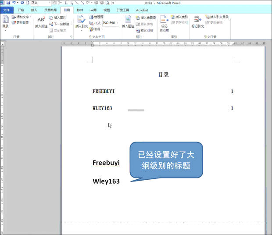Switch to the 页面布局 tab

pyautogui.click(x=50, y=10)
